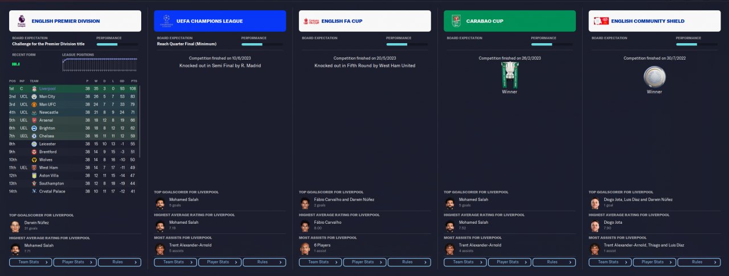Open Team Stats in Premier Division panel
The image size is (729, 276).
[x=31, y=262]
